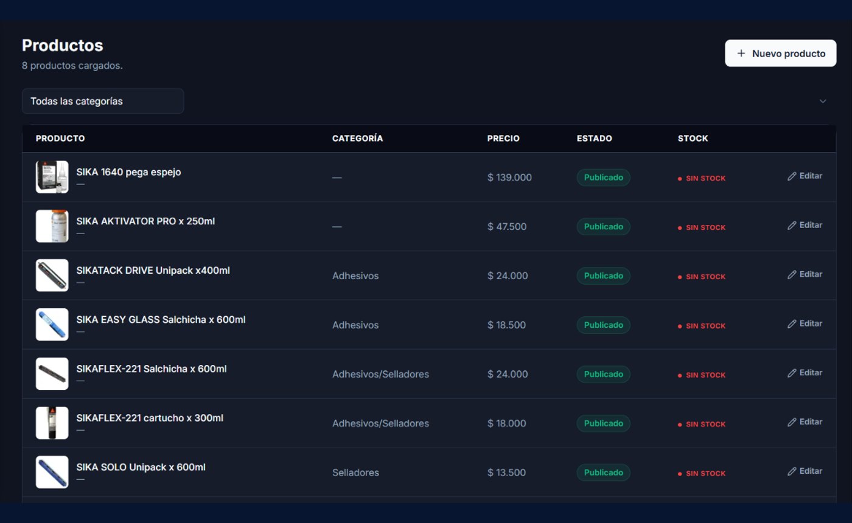Screen dimensions: 852x523
Task: View the SIKA EASY GLASS Salchicha thumbnail
Action: 52,325
